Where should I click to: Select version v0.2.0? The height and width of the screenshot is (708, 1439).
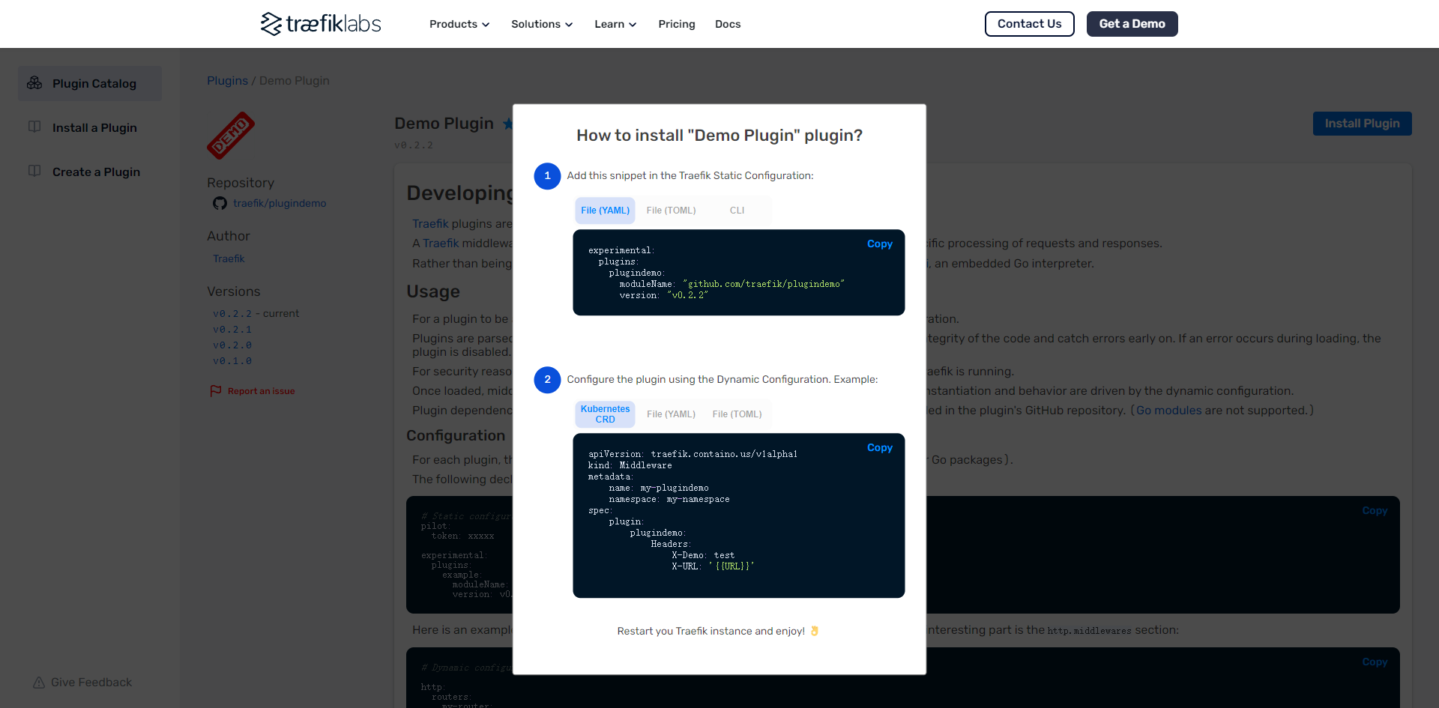(232, 345)
